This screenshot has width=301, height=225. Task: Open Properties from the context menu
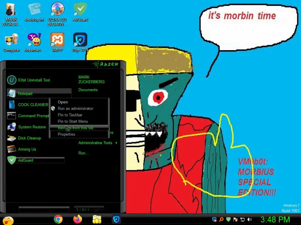point(79,134)
